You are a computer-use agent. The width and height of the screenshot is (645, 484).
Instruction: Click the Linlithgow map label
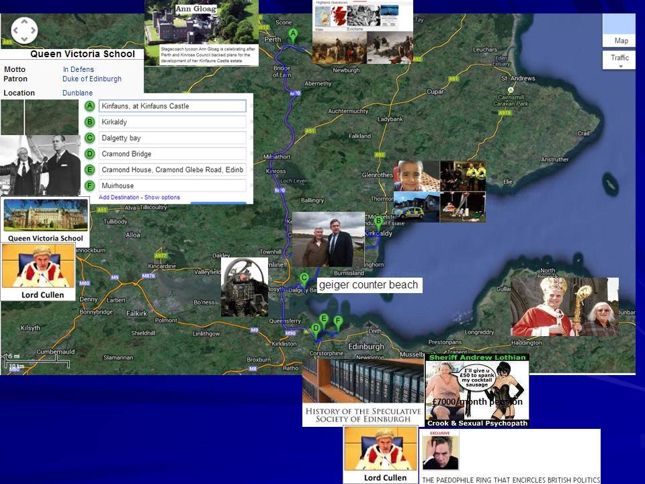click(x=206, y=333)
